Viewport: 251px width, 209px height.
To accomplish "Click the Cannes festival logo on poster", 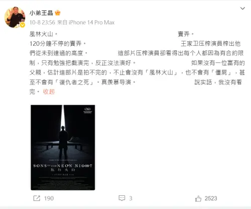I will click(x=88, y=110).
